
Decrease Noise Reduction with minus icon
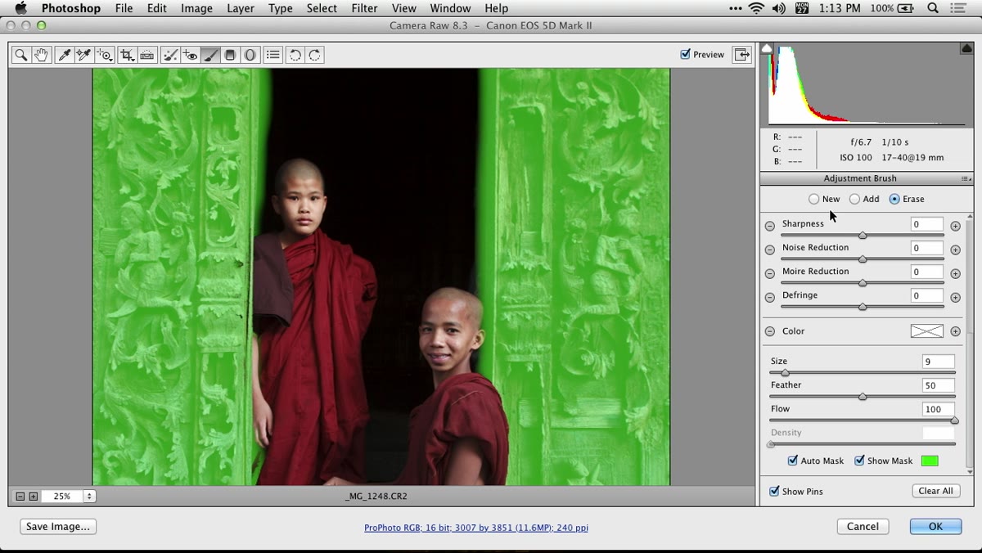(x=770, y=250)
